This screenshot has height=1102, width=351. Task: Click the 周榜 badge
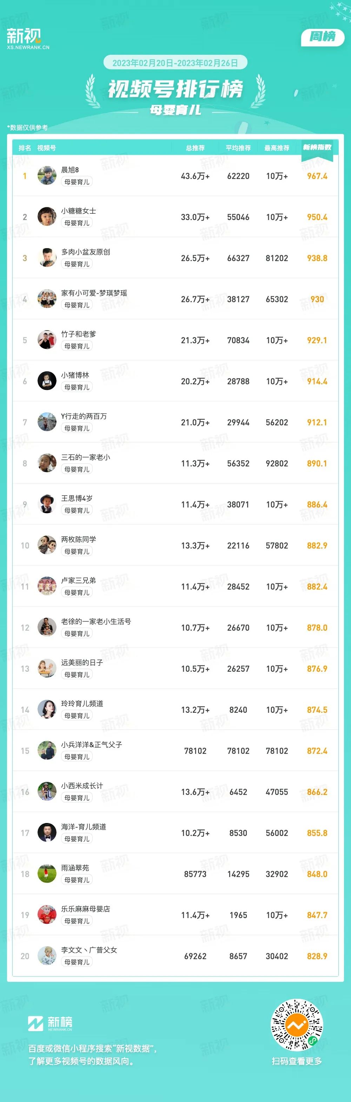click(322, 37)
